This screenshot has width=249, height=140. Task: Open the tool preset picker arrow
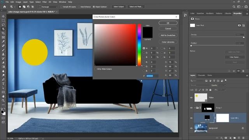point(15,7)
